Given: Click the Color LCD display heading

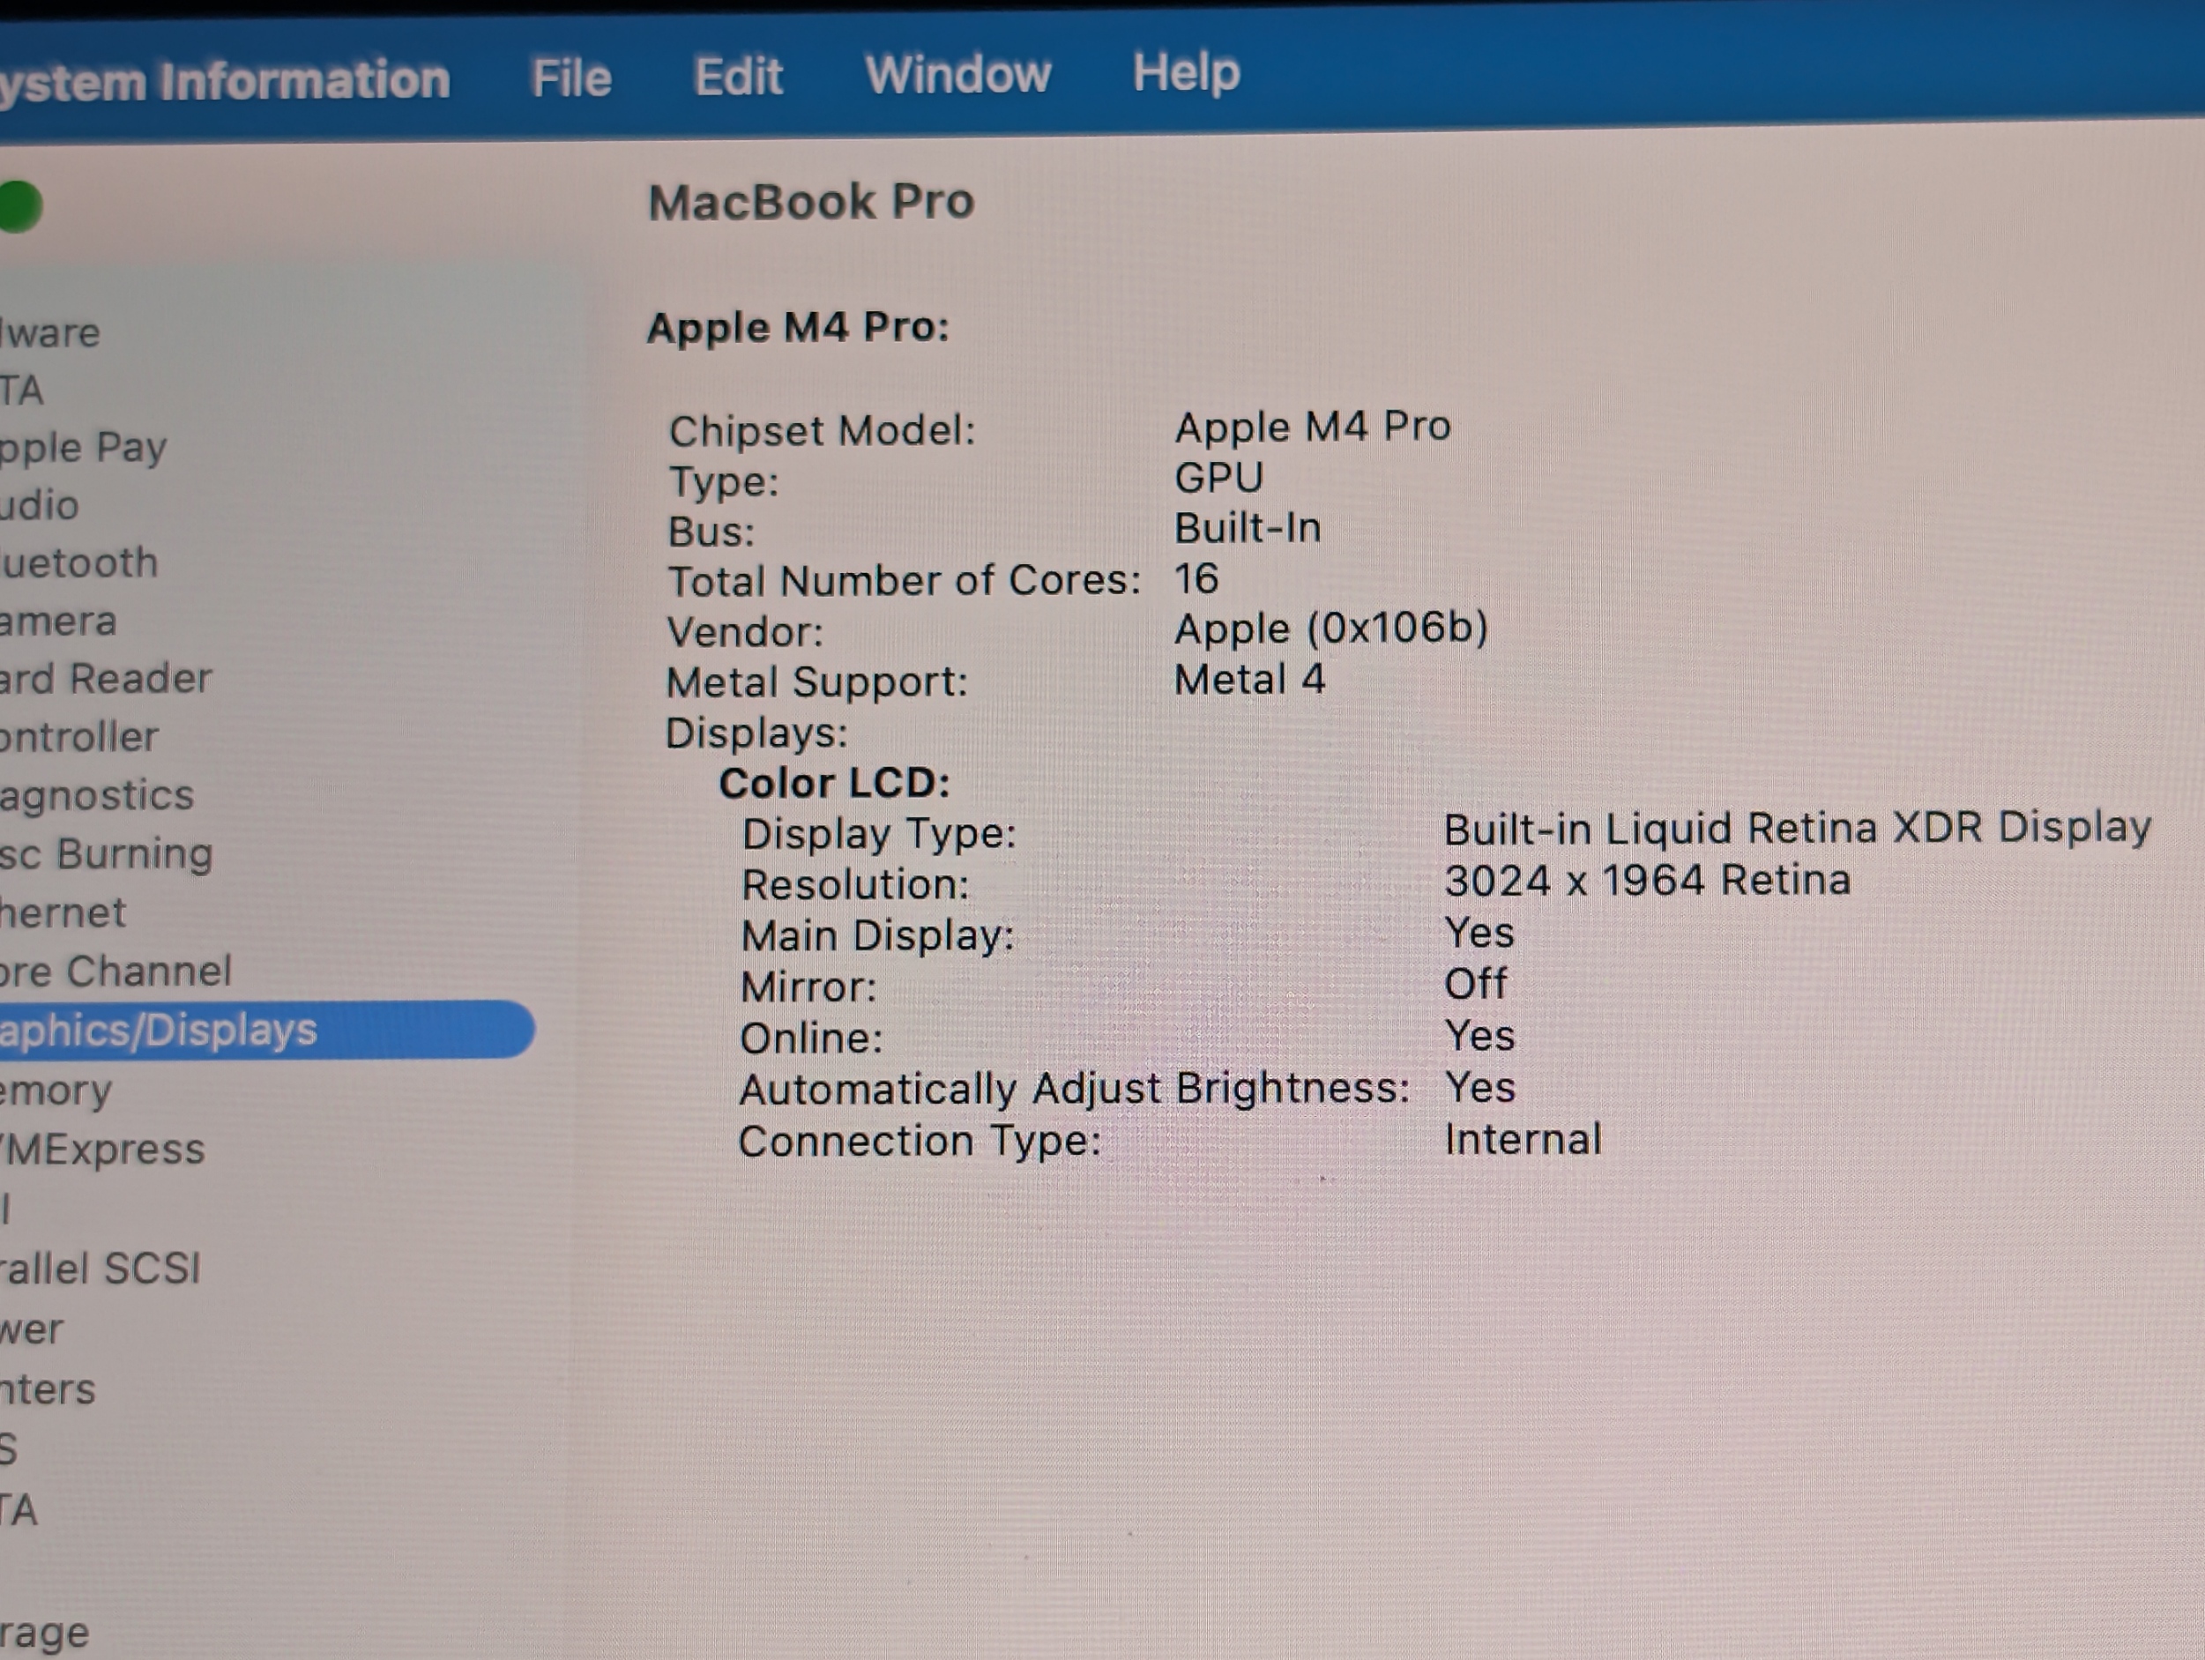Looking at the screenshot, I should (834, 784).
